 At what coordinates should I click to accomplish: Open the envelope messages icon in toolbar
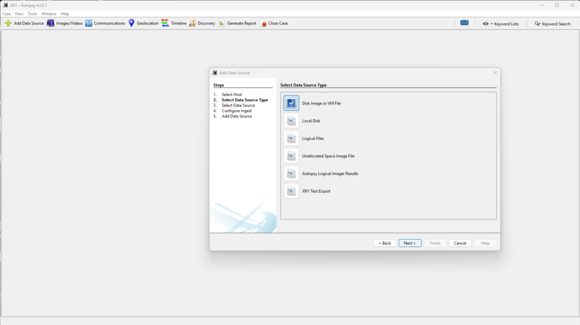point(464,23)
